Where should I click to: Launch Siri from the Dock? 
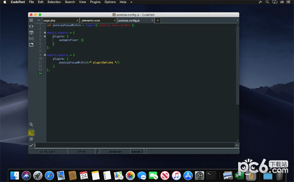[x=26, y=176]
